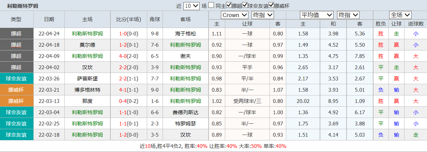Click the score 2-2(2-0)
The width and height of the screenshot is (427, 152).
(128, 67)
